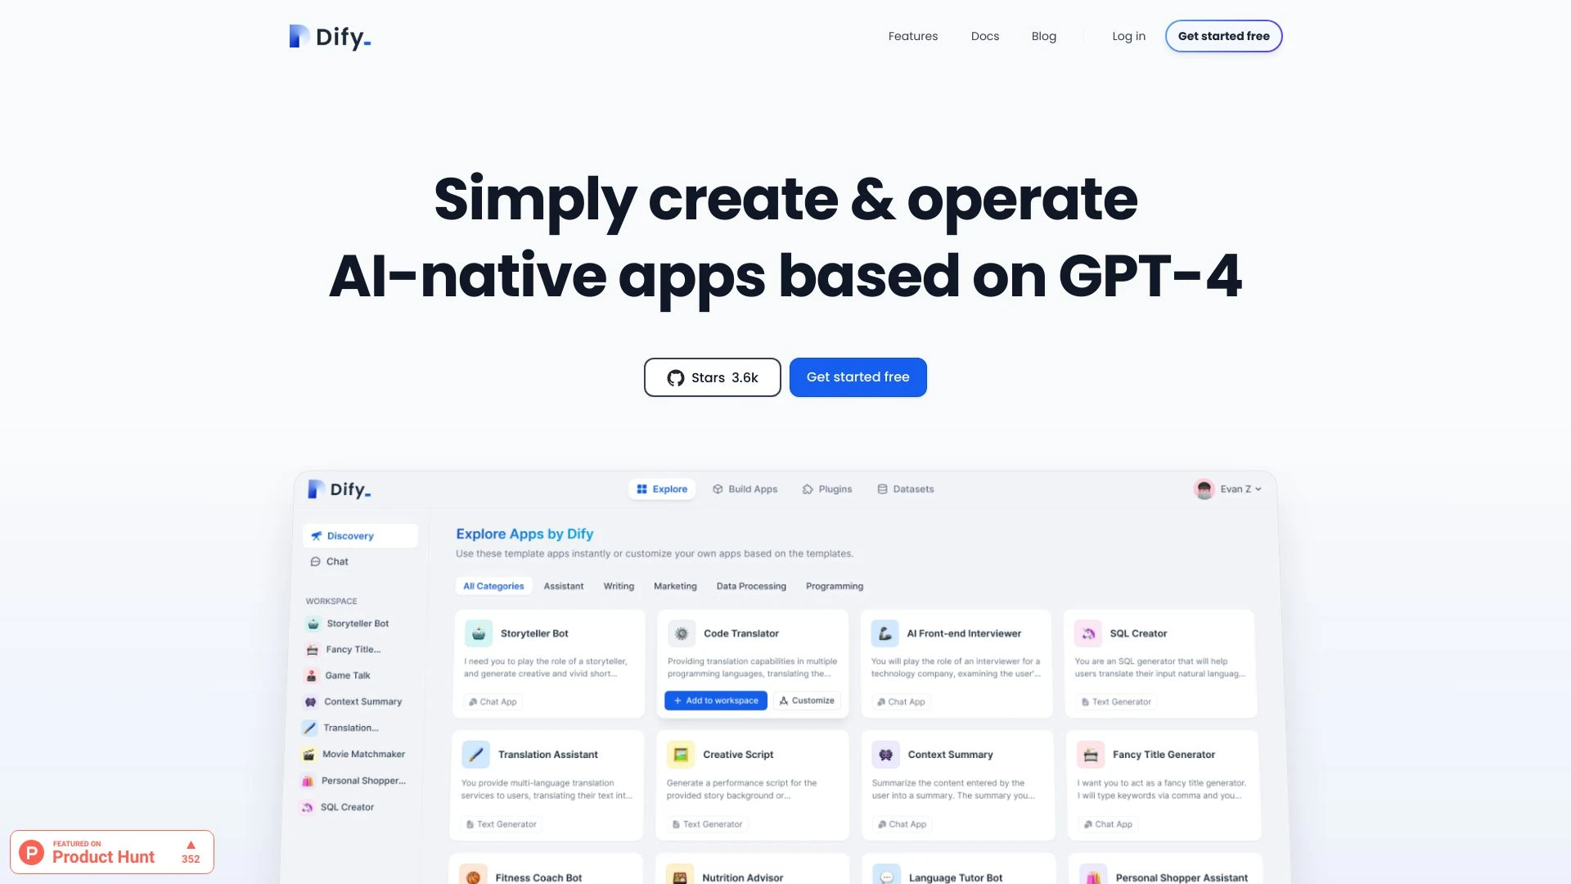
Task: Click the Chat sidebar icon
Action: pyautogui.click(x=315, y=562)
